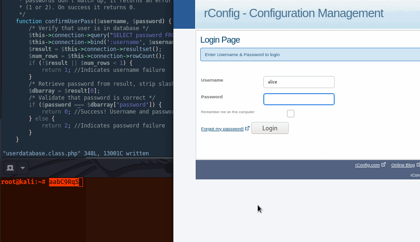Click the function confirmUserPass declaration line

94,21
